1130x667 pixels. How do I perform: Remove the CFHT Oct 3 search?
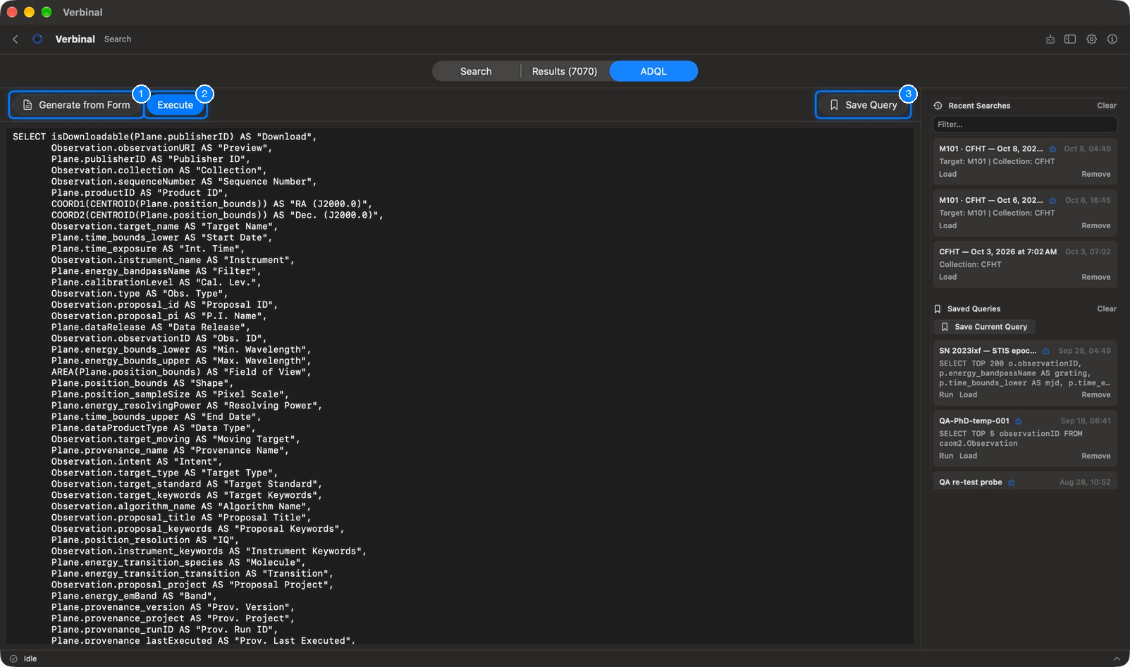tap(1096, 277)
